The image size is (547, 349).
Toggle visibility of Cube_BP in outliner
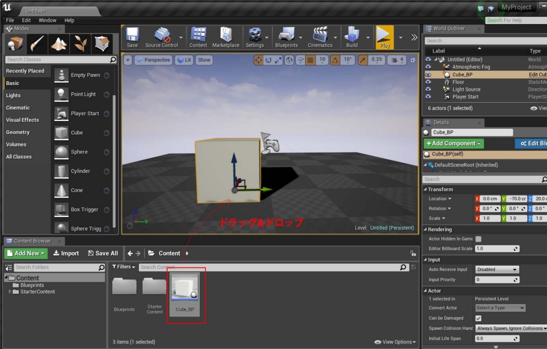[428, 74]
